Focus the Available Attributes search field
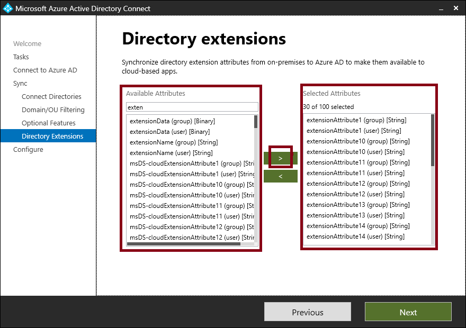The image size is (466, 328). tap(192, 107)
